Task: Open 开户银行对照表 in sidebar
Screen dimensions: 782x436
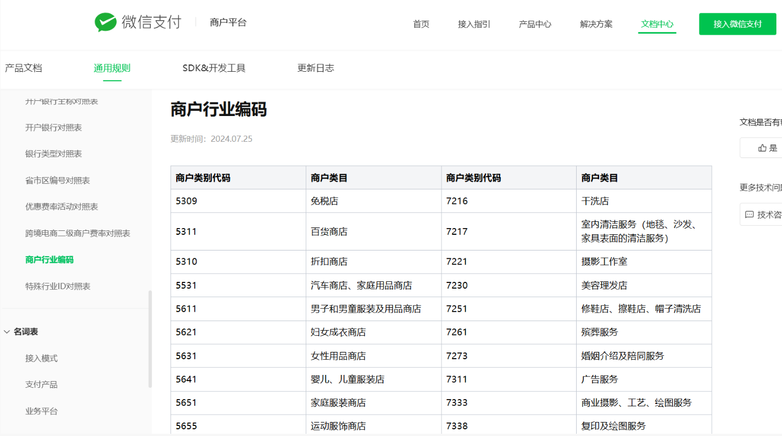Action: pos(53,128)
